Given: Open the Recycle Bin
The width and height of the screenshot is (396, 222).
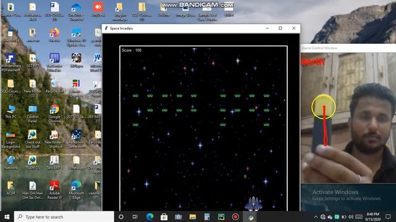Looking at the screenshot, I should (54, 86).
